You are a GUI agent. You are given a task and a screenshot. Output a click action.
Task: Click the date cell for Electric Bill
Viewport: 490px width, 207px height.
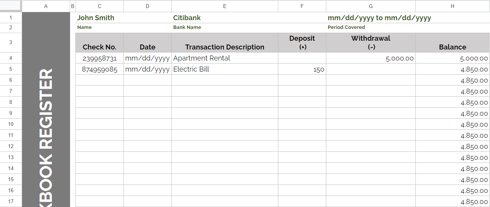point(147,69)
